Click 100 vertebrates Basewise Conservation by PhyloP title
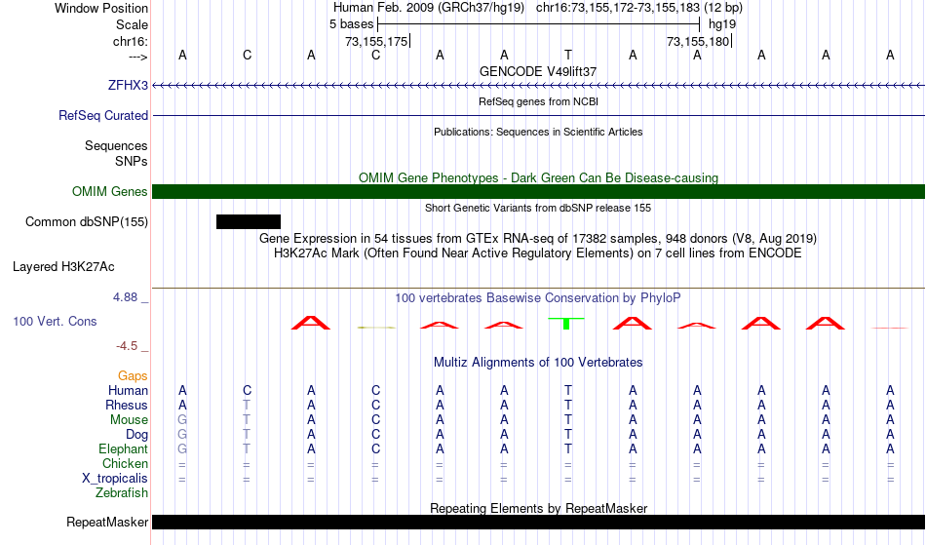926x545 pixels. click(538, 298)
